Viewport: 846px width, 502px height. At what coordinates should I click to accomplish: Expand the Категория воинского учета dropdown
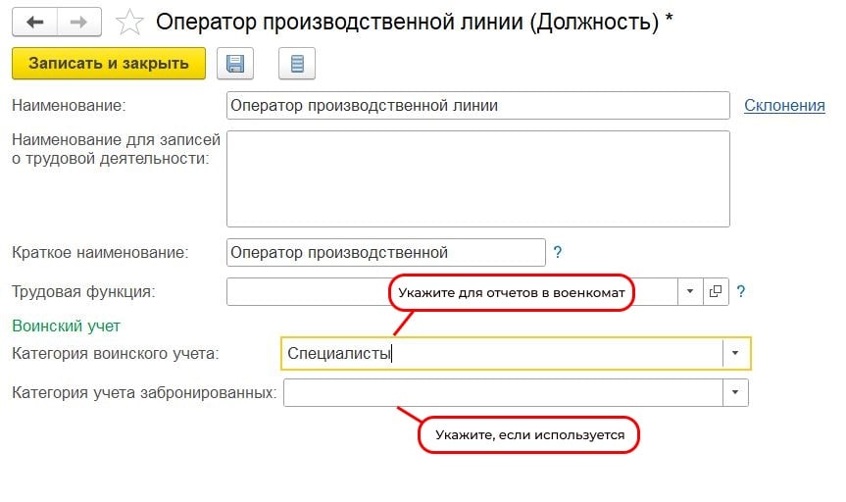click(x=737, y=353)
